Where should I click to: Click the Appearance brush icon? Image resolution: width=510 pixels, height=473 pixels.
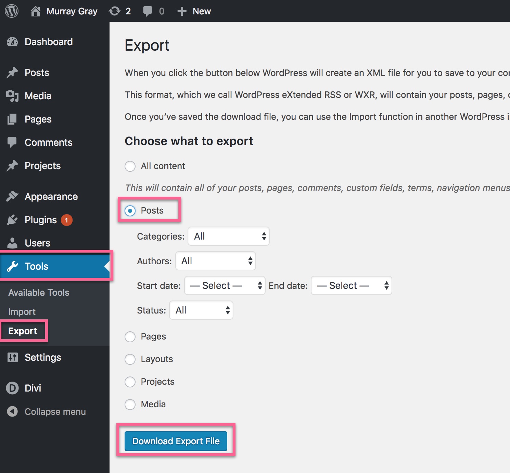click(x=12, y=196)
